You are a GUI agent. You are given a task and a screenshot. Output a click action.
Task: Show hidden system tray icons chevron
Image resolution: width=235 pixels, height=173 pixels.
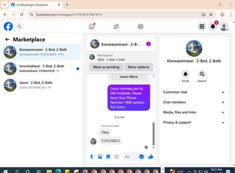[x=189, y=172]
